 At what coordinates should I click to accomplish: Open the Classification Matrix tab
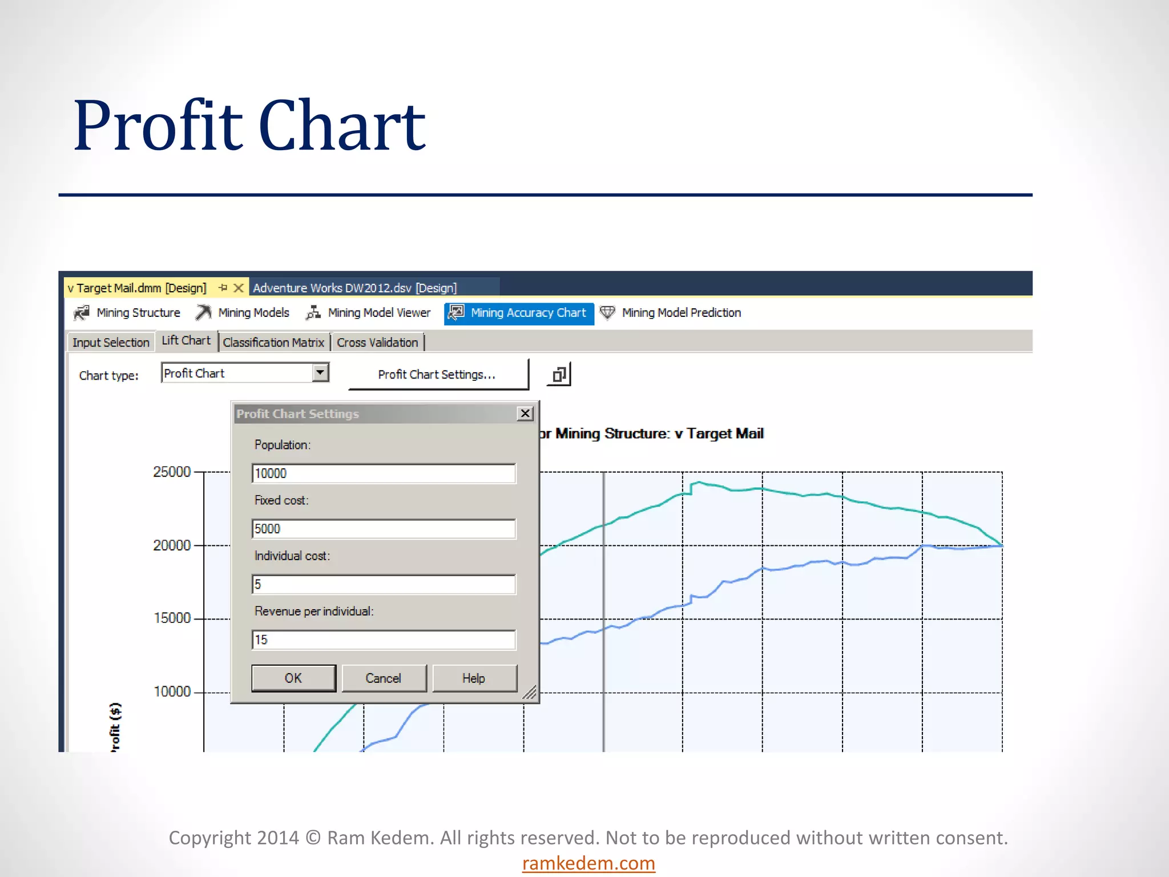273,343
